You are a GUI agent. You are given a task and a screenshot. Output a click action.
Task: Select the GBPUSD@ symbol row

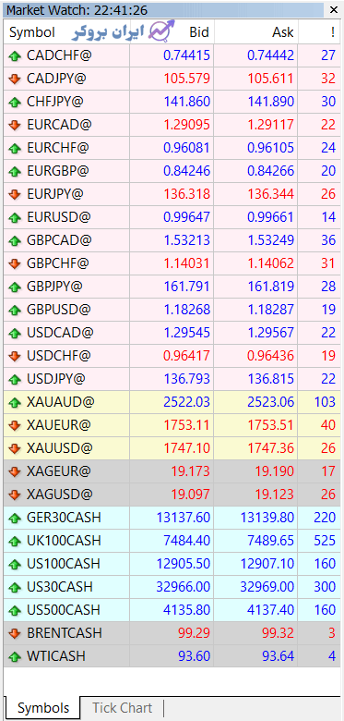[172, 310]
